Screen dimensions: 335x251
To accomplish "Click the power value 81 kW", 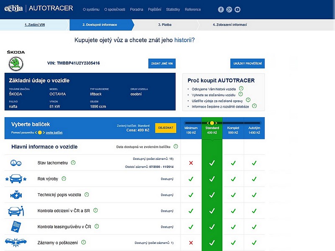I will (x=55, y=107).
